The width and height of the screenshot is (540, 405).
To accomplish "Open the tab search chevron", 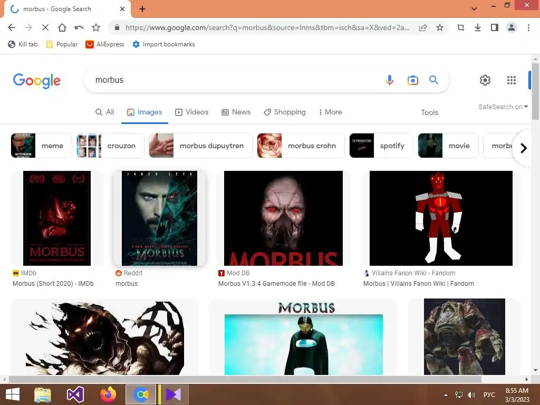I will [x=474, y=8].
